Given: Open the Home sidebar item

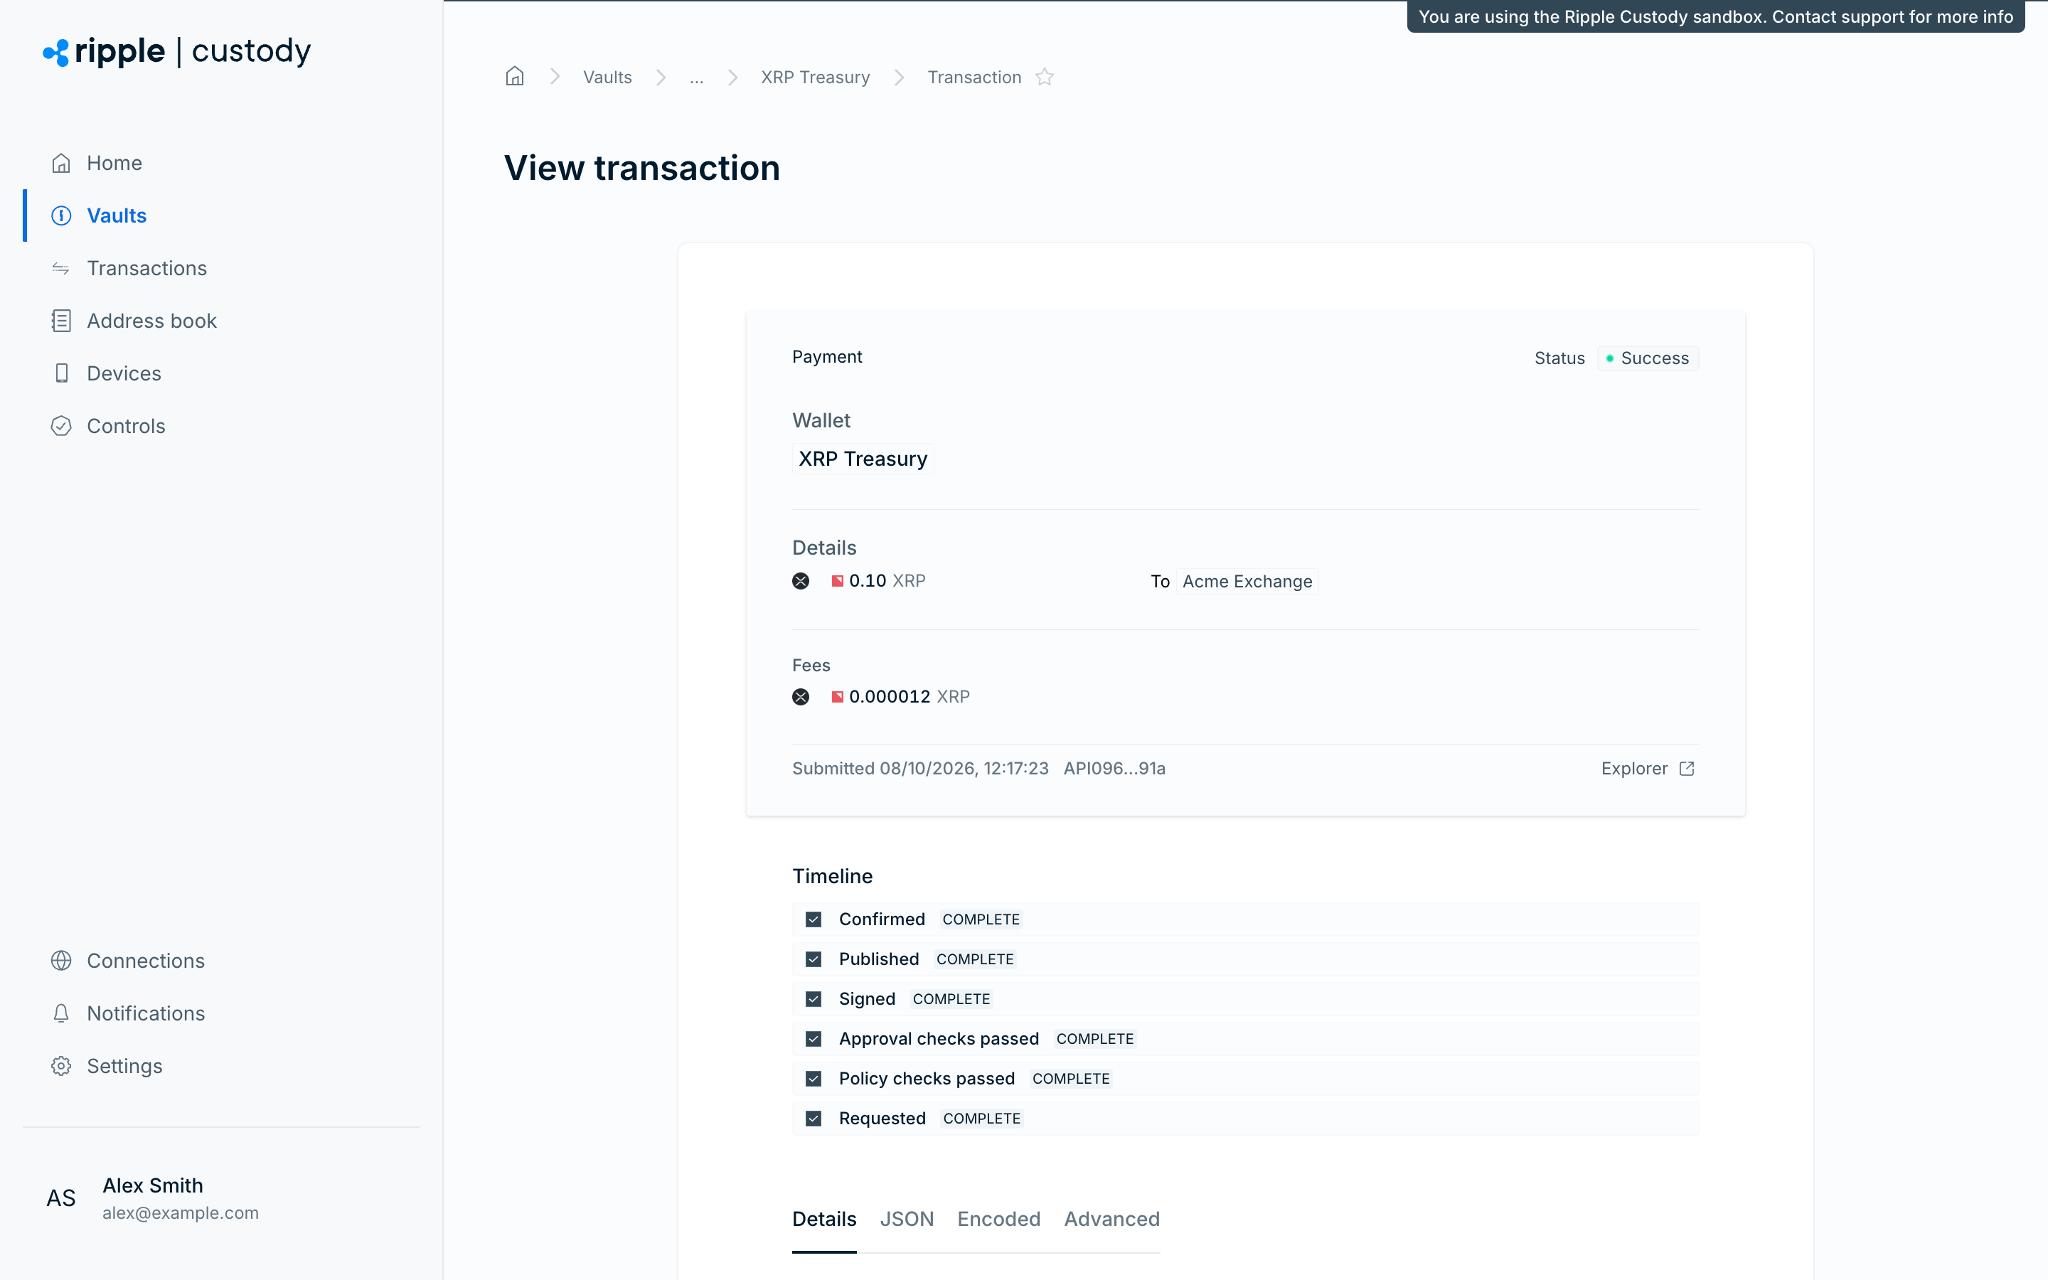Looking at the screenshot, I should pyautogui.click(x=114, y=163).
